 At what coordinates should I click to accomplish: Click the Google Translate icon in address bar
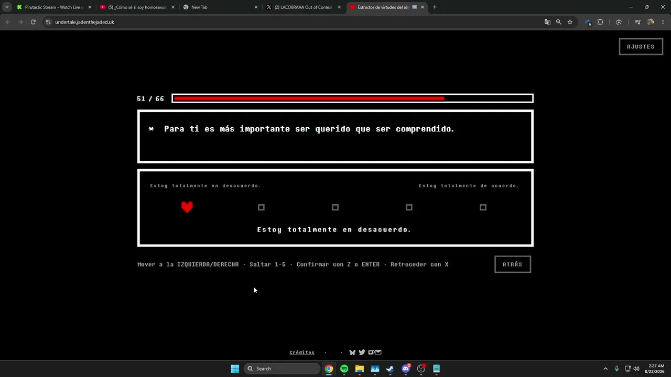click(547, 22)
